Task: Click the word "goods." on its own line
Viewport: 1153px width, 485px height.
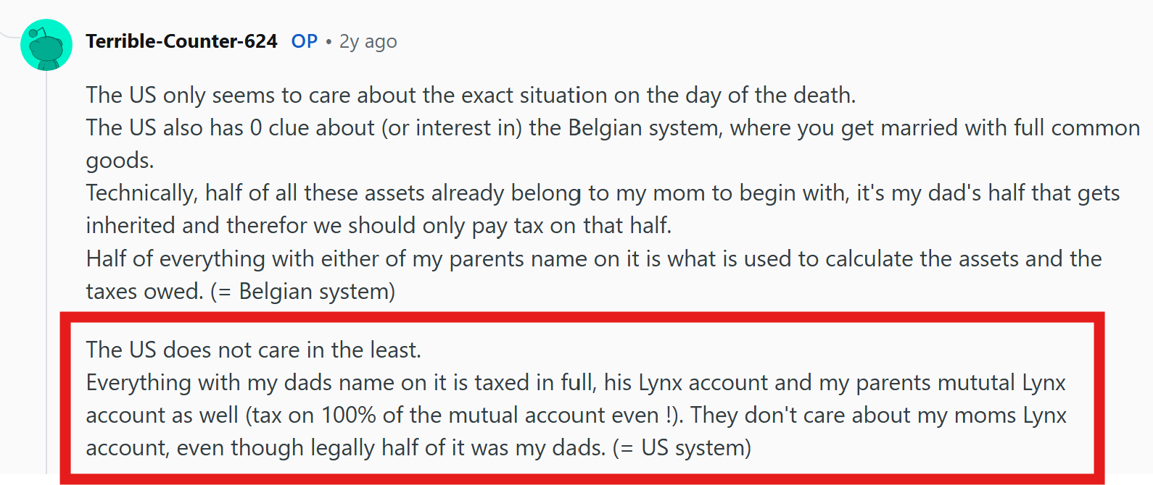Action: click(120, 160)
